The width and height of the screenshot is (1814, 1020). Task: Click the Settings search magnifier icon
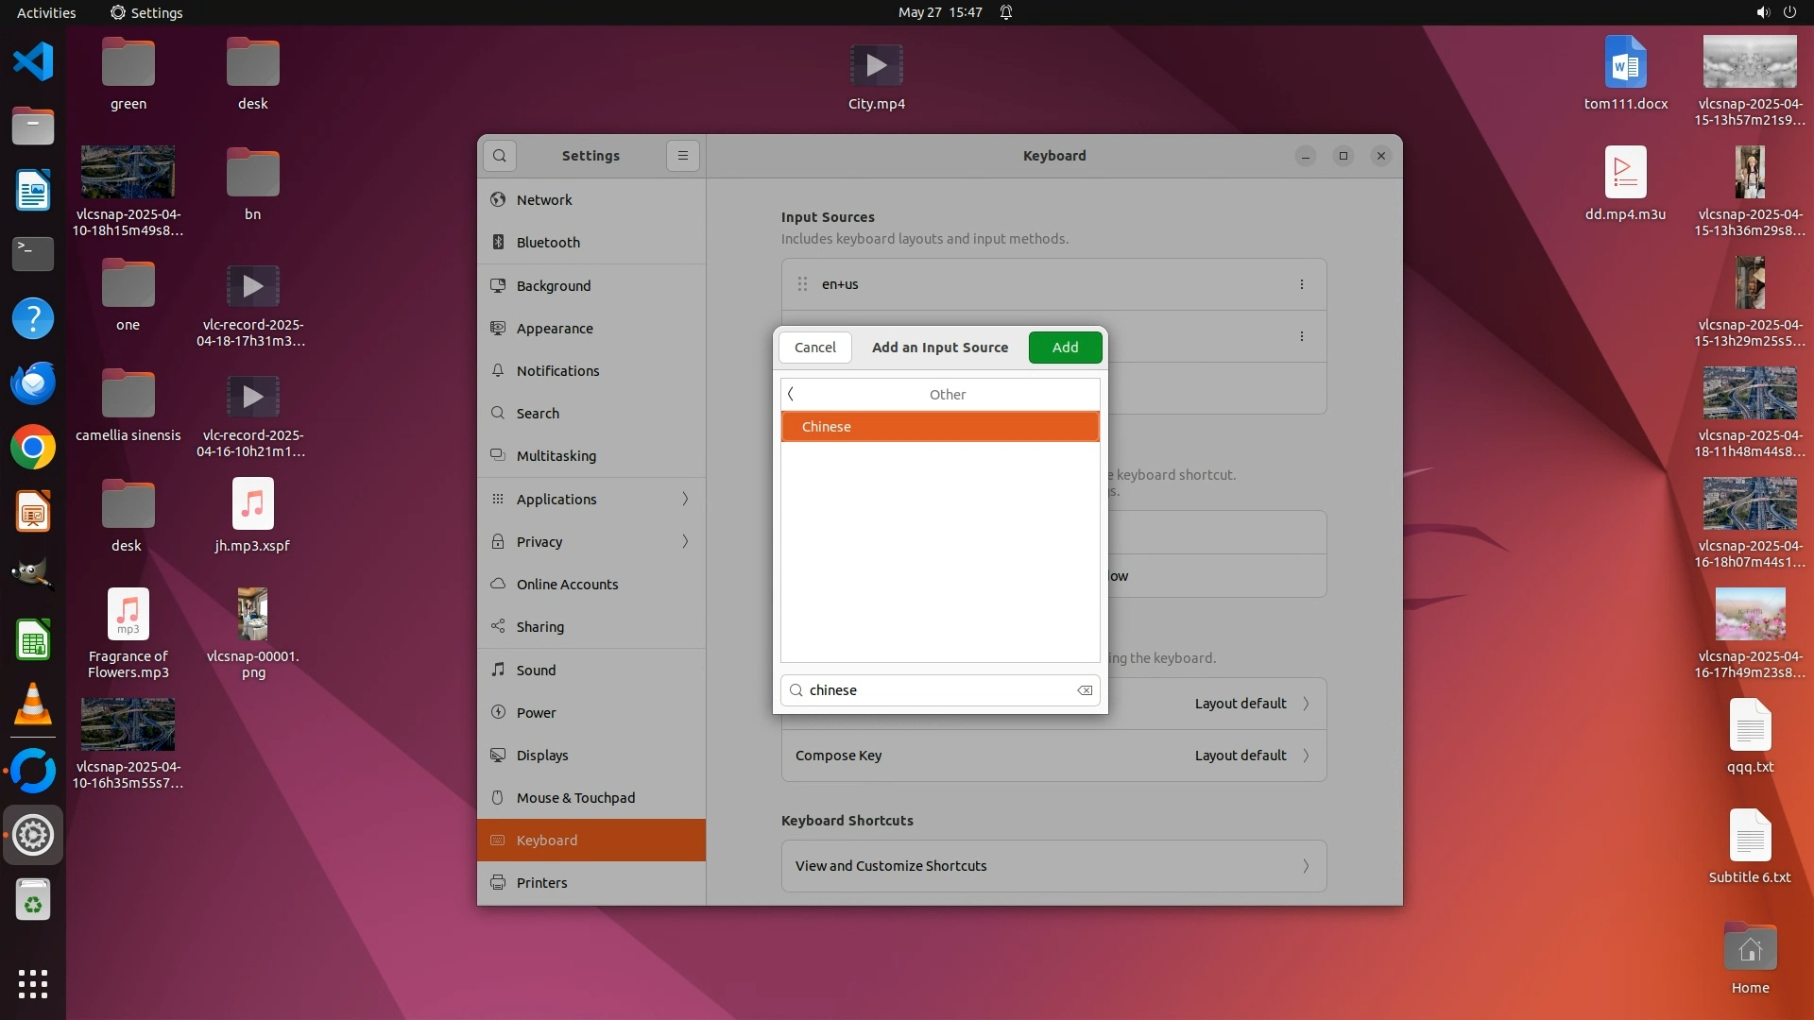point(500,156)
